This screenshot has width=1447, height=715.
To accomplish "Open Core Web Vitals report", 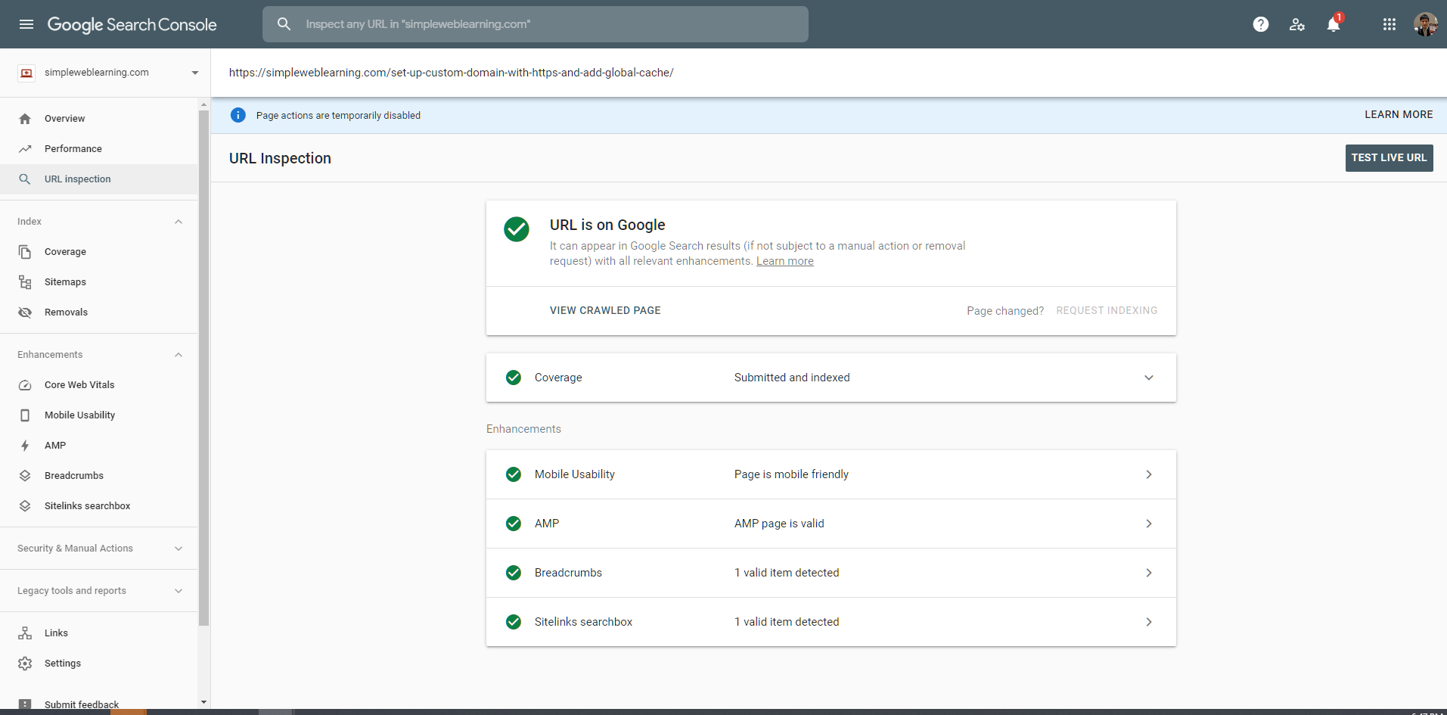I will 99,385.
